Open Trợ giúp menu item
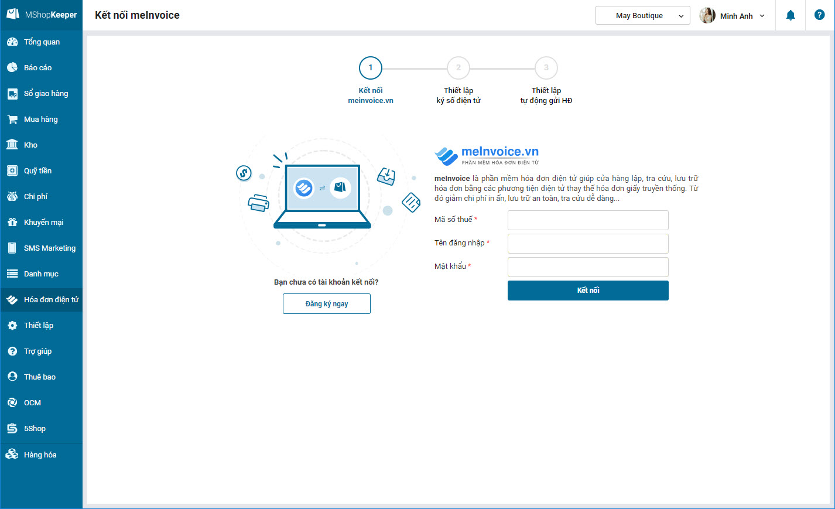The height and width of the screenshot is (509, 835). (42, 351)
